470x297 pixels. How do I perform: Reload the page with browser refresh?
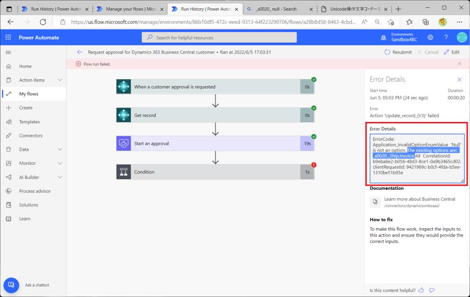click(x=43, y=22)
